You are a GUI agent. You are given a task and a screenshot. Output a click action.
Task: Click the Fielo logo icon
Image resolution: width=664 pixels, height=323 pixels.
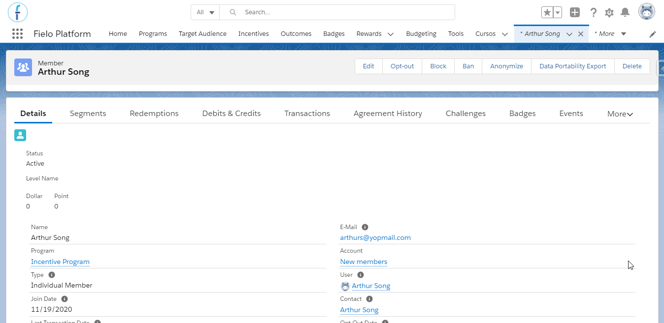(18, 12)
